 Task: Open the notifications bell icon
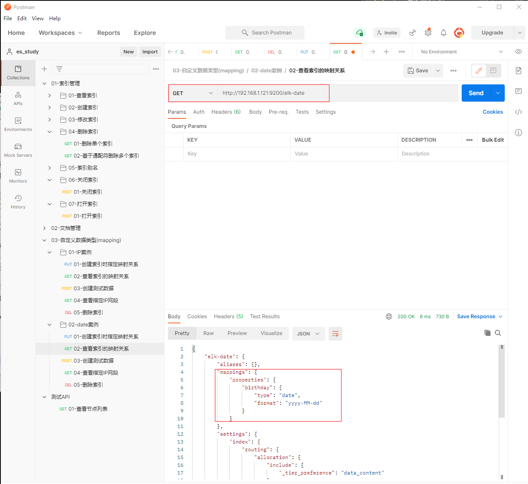point(444,33)
